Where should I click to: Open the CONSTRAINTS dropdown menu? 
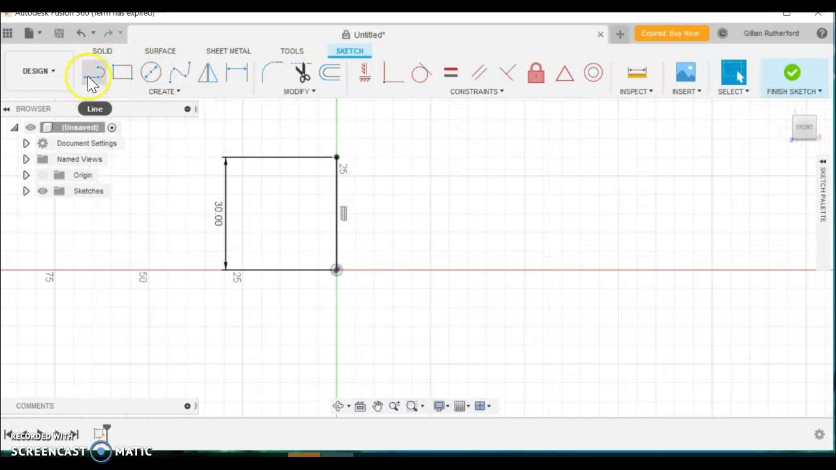[477, 91]
